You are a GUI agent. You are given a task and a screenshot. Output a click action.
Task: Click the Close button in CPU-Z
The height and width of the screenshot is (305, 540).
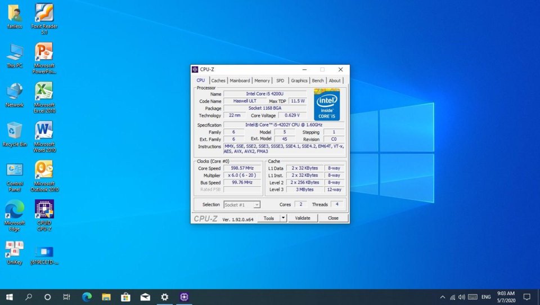click(x=333, y=218)
